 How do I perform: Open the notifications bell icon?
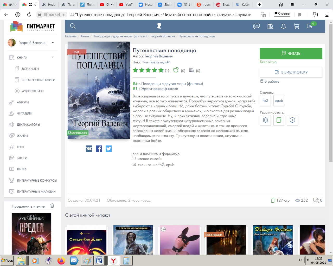pyautogui.click(x=283, y=26)
